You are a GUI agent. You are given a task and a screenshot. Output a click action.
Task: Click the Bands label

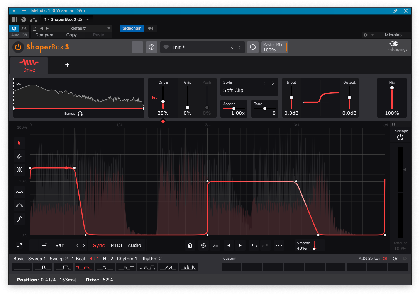[x=69, y=114]
